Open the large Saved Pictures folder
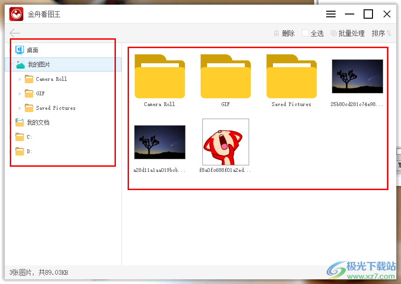401x284 pixels. click(x=292, y=76)
